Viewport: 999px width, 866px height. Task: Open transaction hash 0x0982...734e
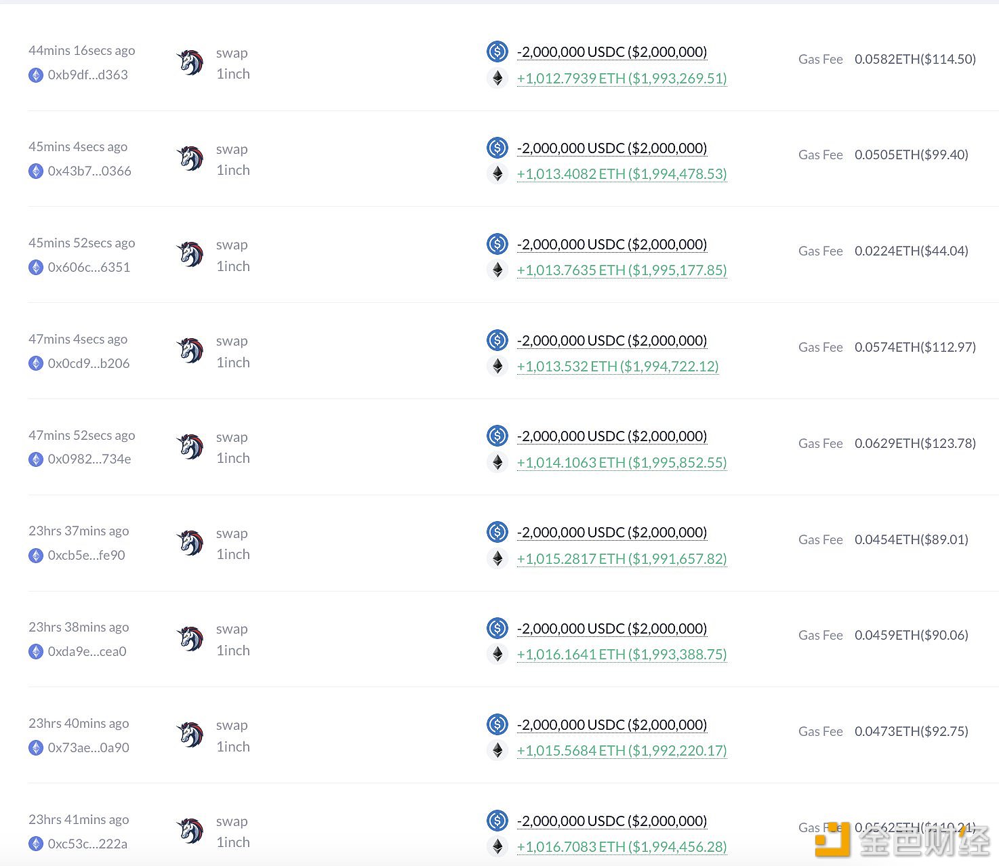pyautogui.click(x=89, y=459)
